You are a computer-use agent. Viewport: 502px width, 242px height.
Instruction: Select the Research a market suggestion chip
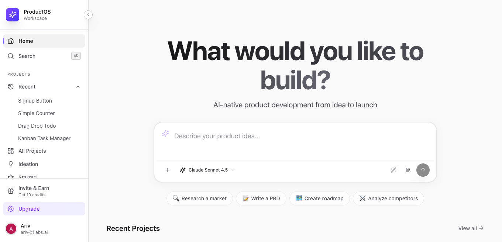click(199, 198)
